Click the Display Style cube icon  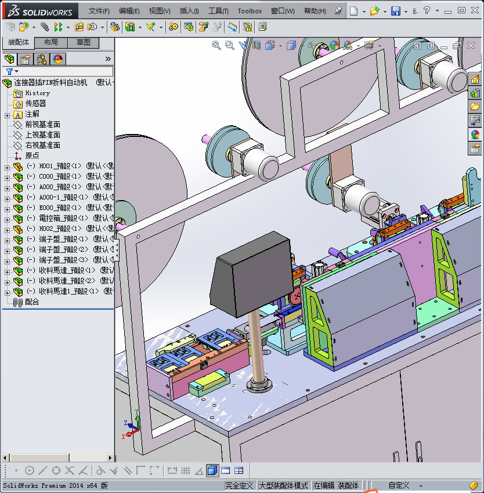point(291,45)
